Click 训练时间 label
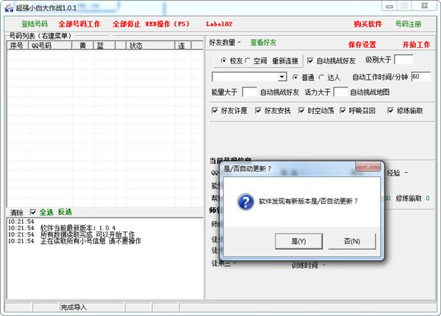Screen dimensions: 441x316 304,265
